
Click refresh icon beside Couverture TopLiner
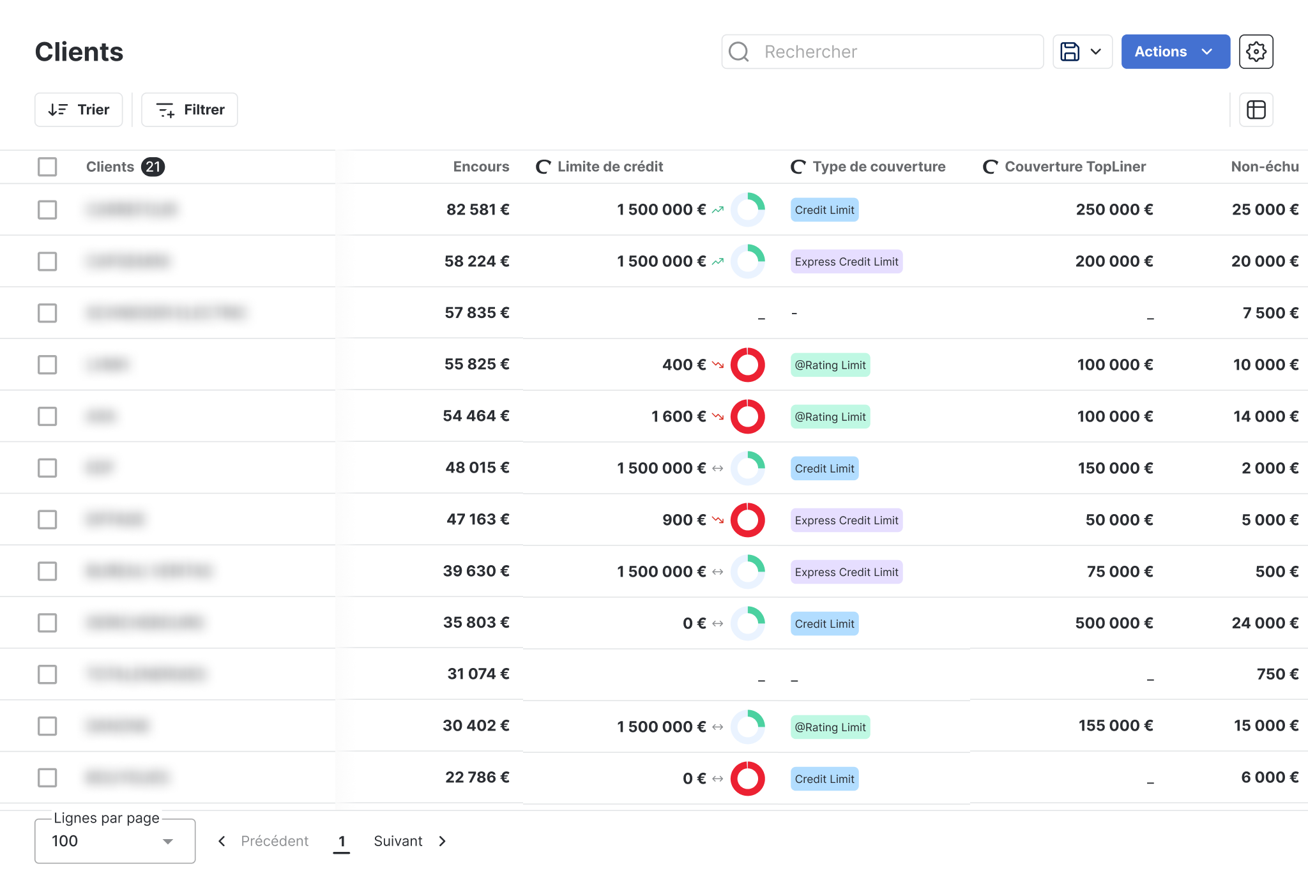[x=990, y=167]
